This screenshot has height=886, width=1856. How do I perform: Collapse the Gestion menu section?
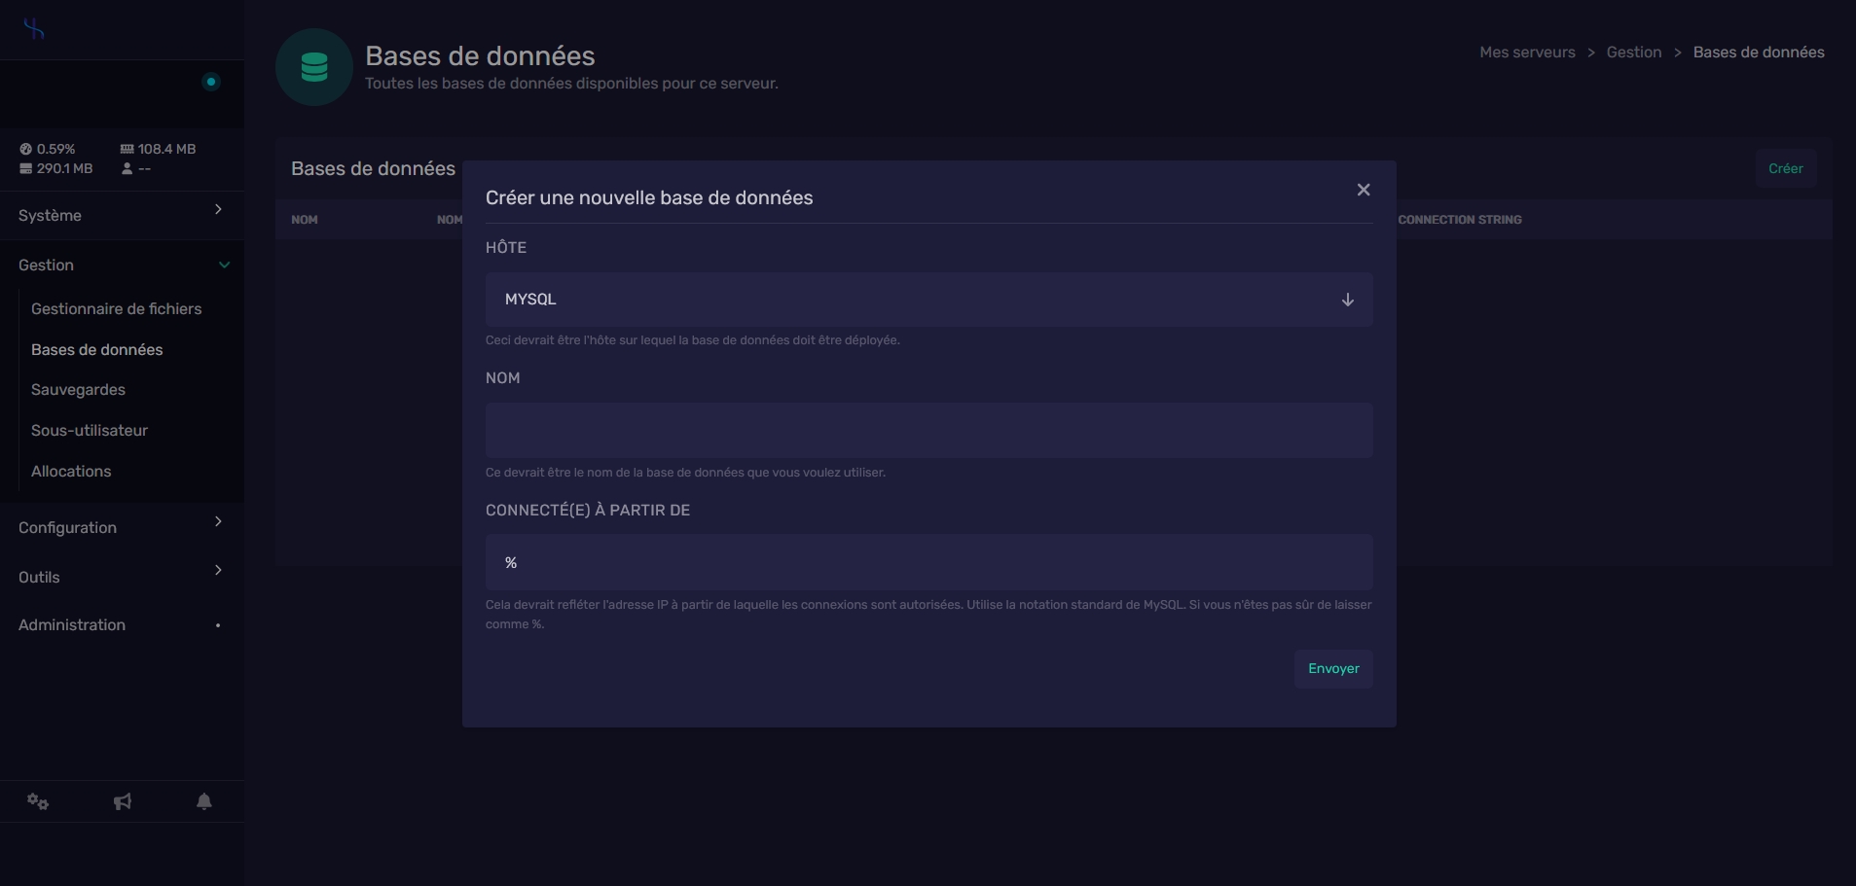click(122, 265)
